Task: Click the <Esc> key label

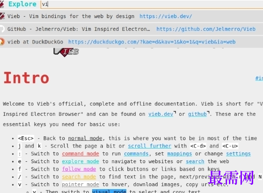Action: pyautogui.click(x=26, y=138)
